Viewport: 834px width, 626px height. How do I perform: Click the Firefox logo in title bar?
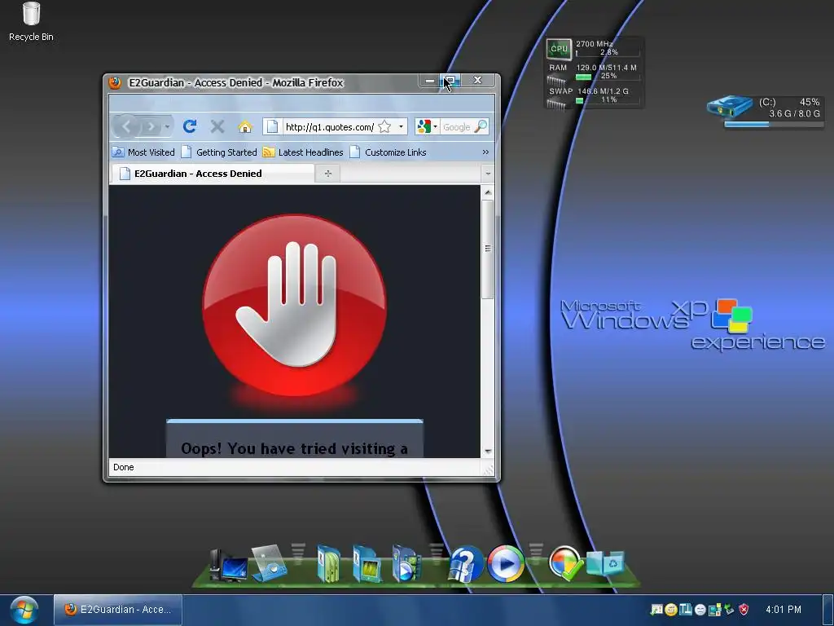115,82
